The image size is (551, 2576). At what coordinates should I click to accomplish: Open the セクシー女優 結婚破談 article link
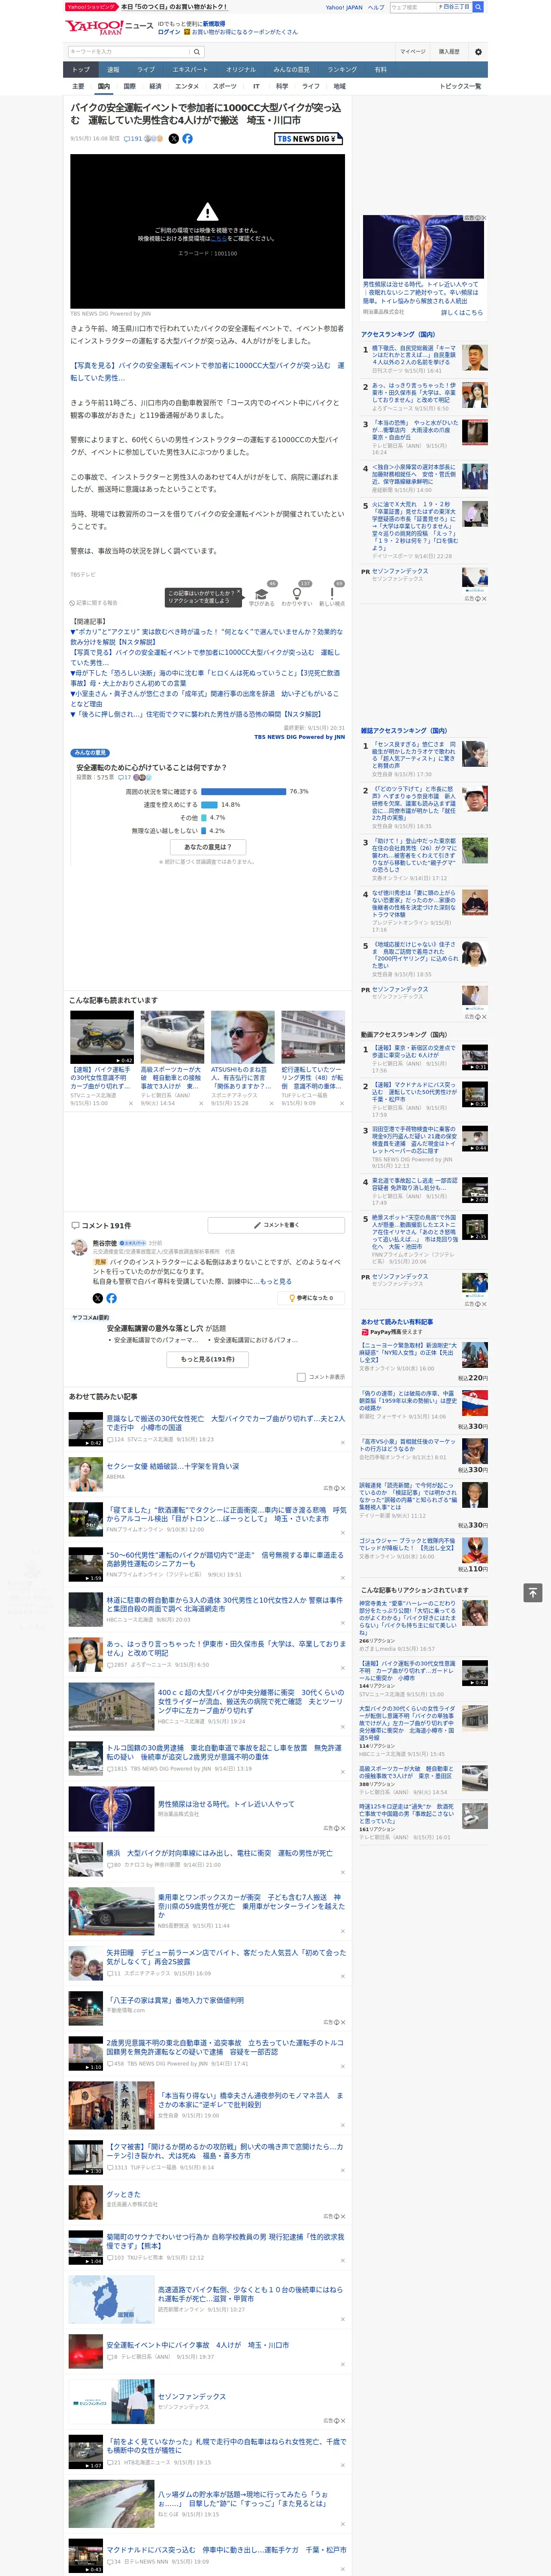point(173,1466)
